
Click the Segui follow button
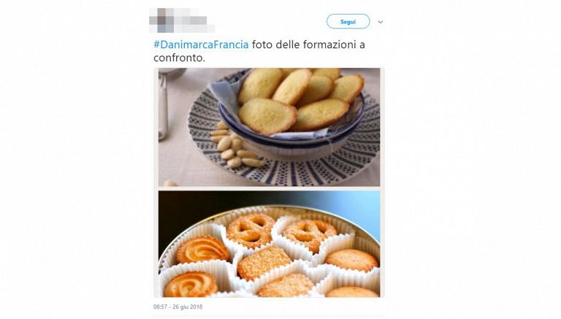pyautogui.click(x=348, y=21)
